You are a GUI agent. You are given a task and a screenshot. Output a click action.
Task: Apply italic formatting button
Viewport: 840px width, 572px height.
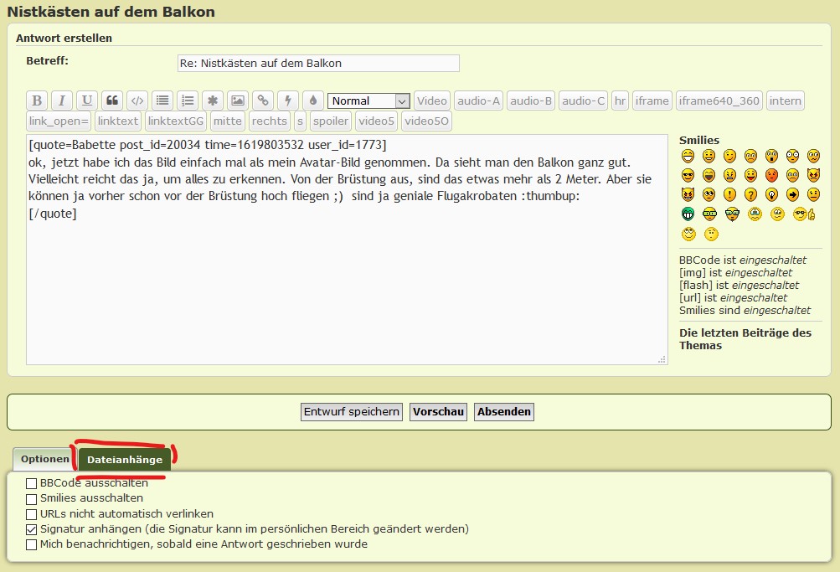[62, 100]
